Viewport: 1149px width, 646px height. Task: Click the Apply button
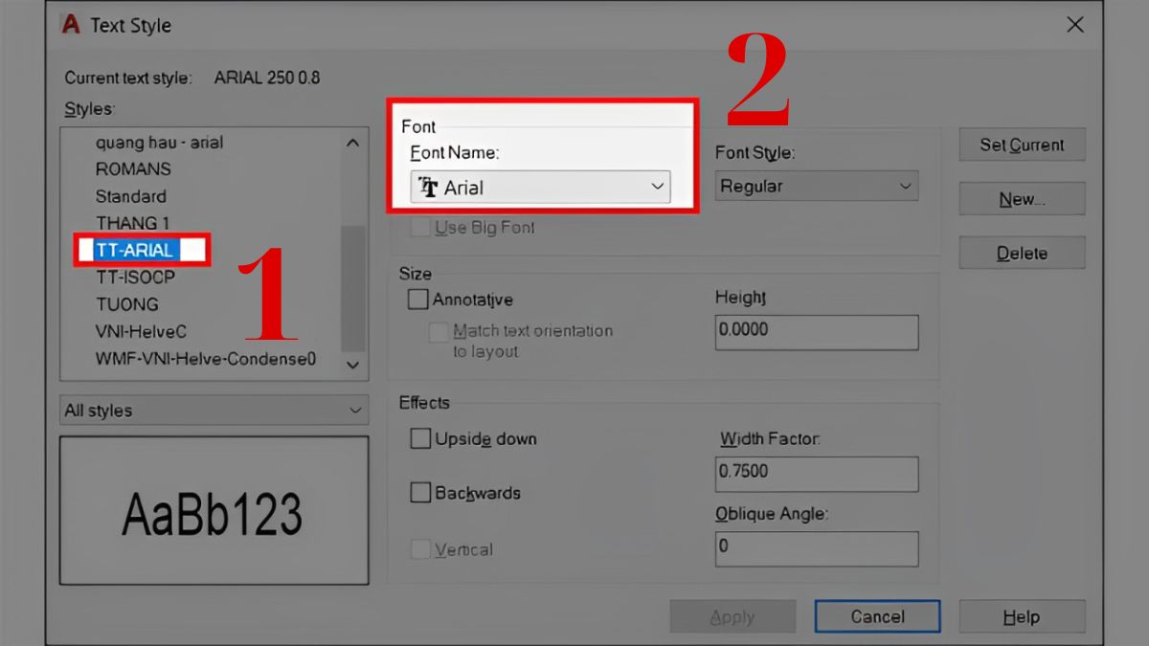coord(732,617)
